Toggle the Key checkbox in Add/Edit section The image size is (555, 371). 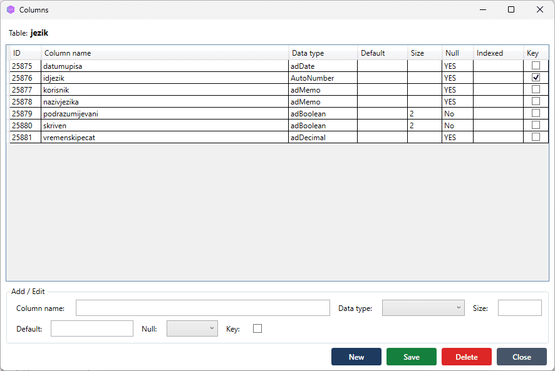[x=257, y=328]
